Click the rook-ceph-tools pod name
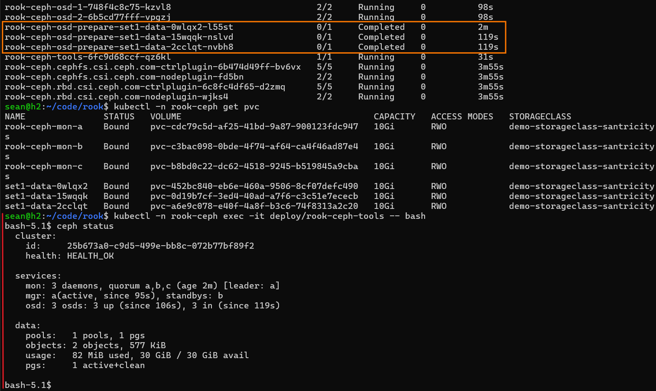 [x=88, y=57]
